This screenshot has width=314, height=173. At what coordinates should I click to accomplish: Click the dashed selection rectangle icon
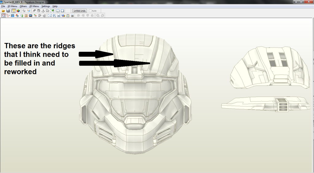(50, 16)
